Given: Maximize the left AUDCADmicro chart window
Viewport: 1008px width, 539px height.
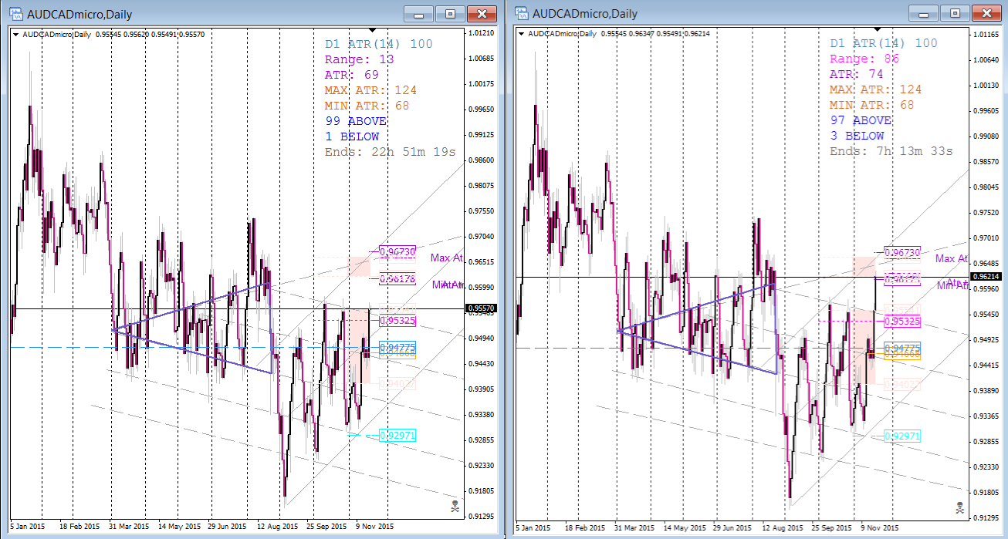Looking at the screenshot, I should [x=450, y=14].
